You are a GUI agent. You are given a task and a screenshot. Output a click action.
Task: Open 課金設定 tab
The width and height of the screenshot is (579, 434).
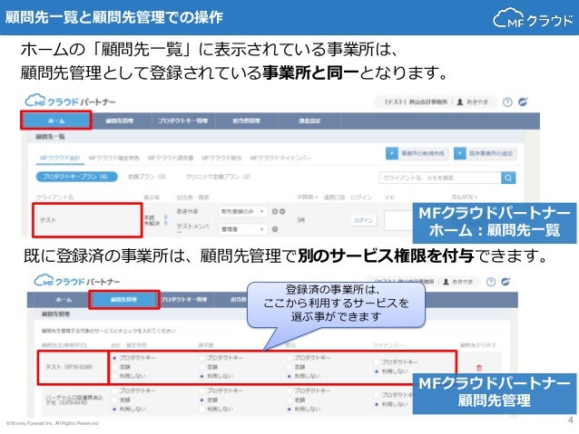click(309, 121)
